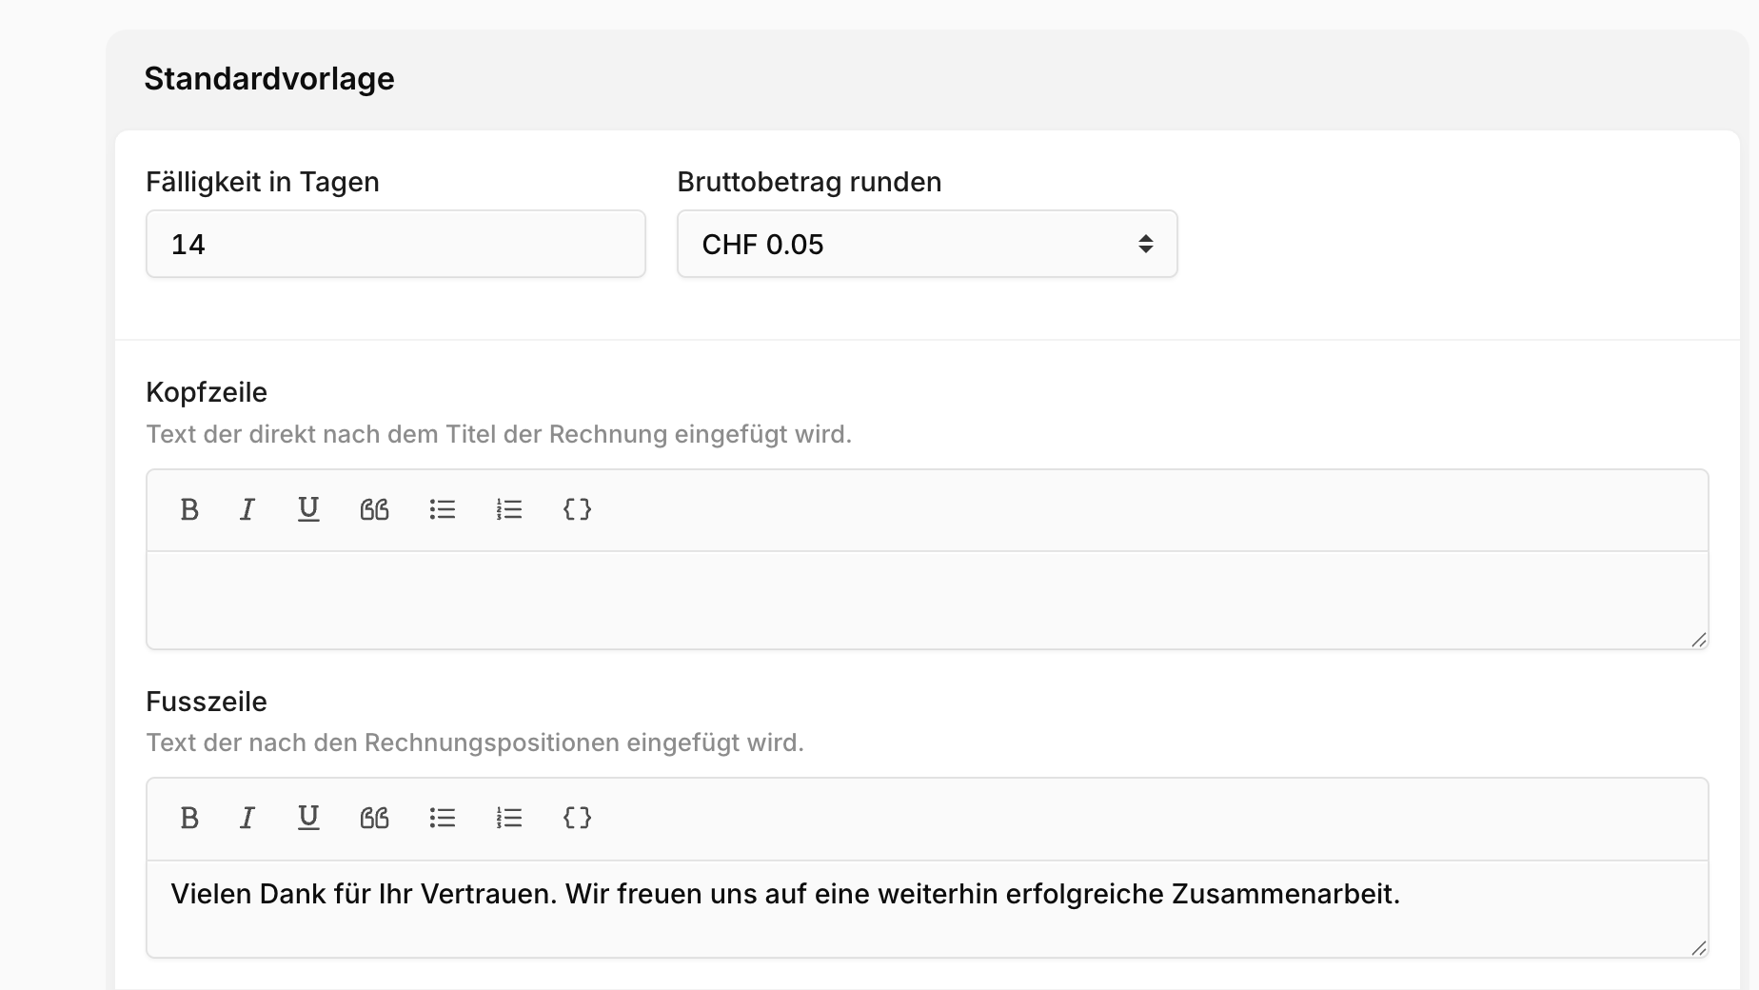Apply italic in Kopfzeile editor
Image resolution: width=1759 pixels, height=990 pixels.
coord(247,510)
